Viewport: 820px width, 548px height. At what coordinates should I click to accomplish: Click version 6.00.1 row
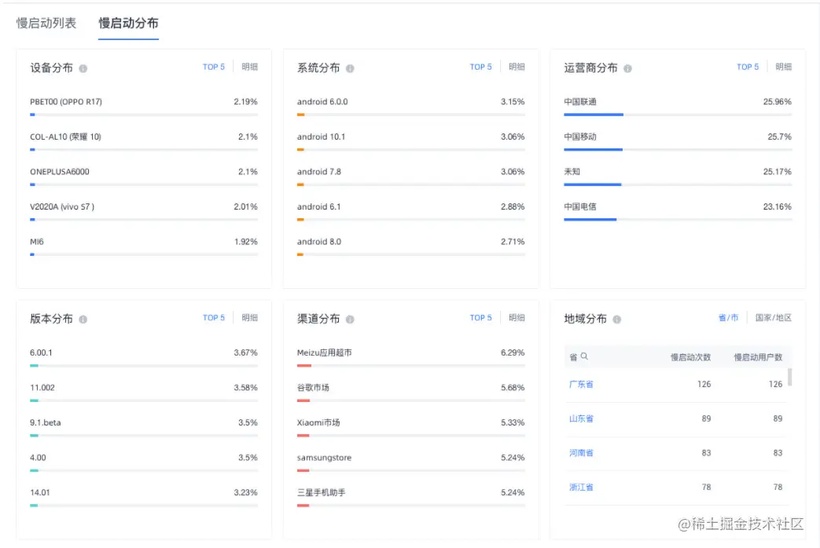click(x=144, y=357)
